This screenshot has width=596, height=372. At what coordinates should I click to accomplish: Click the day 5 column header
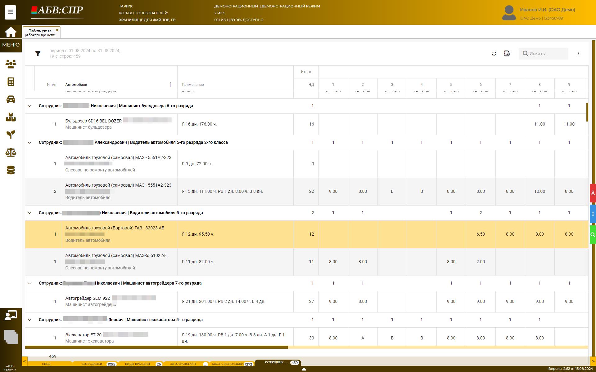pos(451,84)
